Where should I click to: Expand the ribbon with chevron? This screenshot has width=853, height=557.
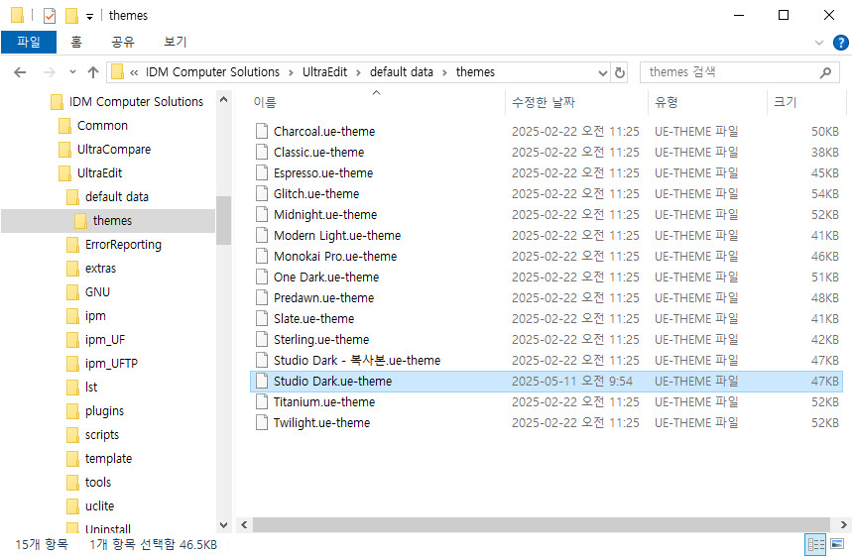[818, 43]
